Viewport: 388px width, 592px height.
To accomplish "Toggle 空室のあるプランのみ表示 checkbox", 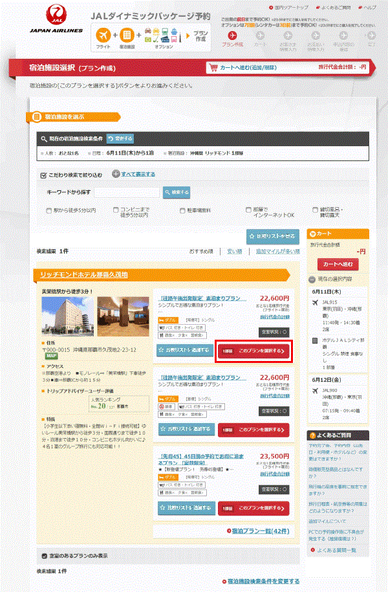I will pos(43,555).
